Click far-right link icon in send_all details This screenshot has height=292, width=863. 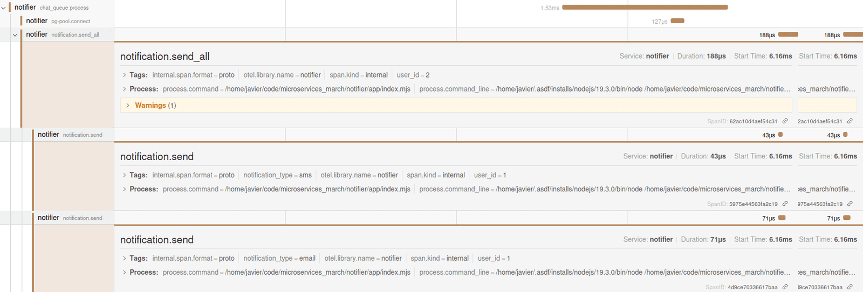[x=850, y=121]
